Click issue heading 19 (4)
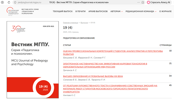This screenshot has height=99, width=174. pyautogui.click(x=67, y=27)
